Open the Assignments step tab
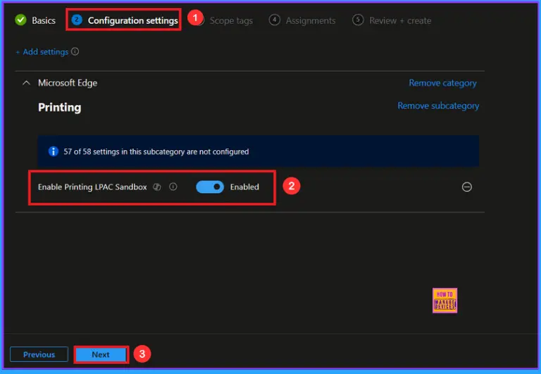Viewport: 541px width, 374px height. click(x=302, y=20)
